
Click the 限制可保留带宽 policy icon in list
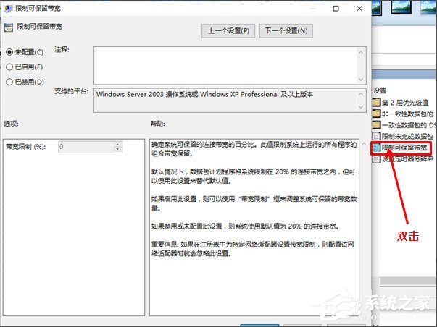375,148
